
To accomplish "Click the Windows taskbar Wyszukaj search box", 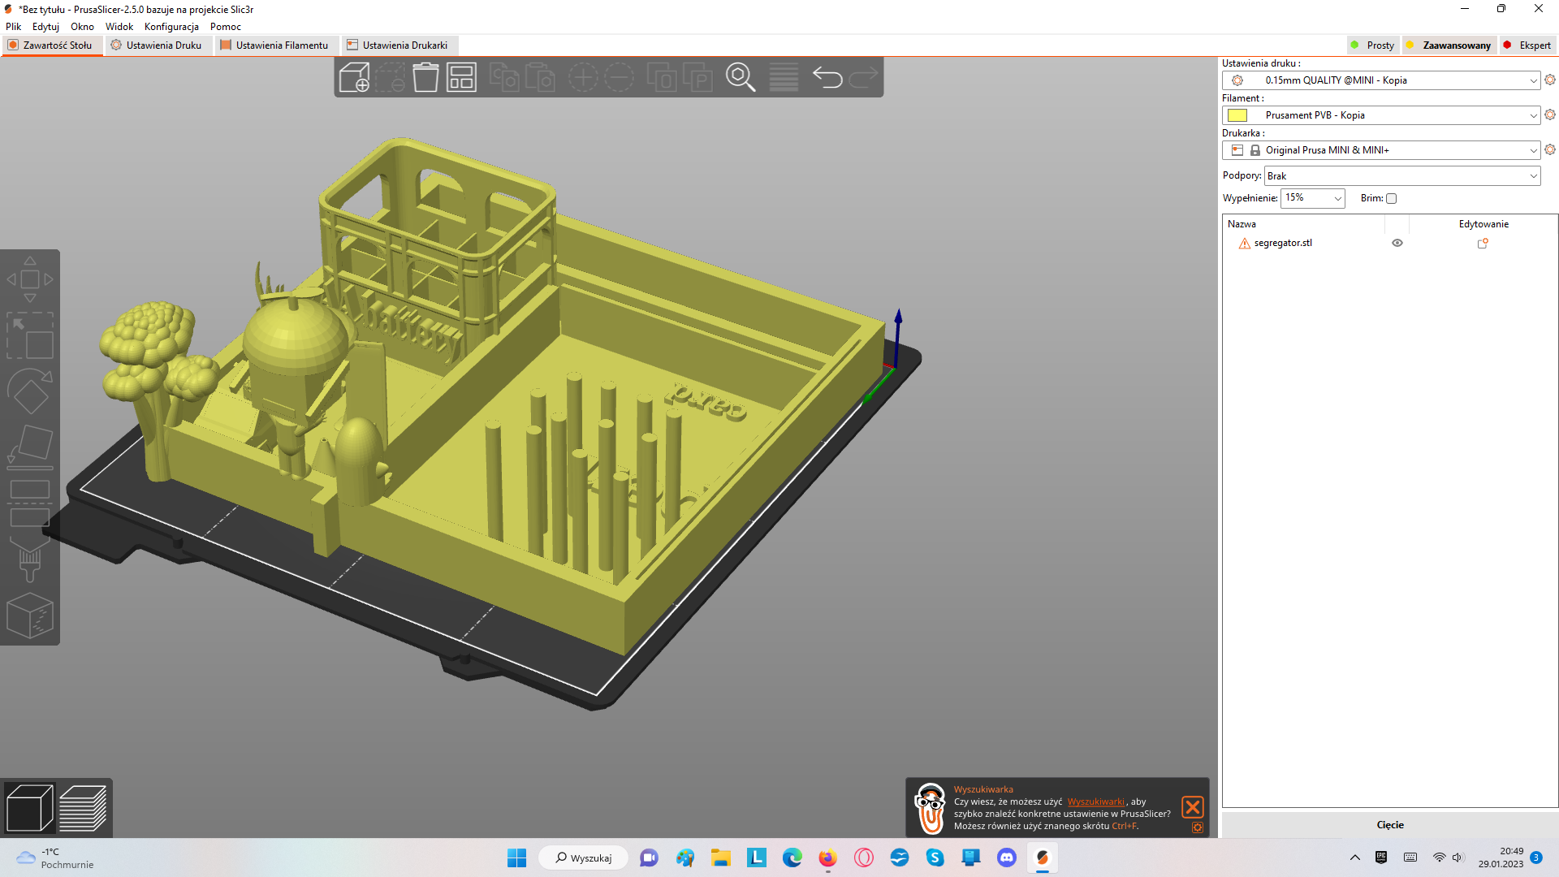I will [x=583, y=858].
